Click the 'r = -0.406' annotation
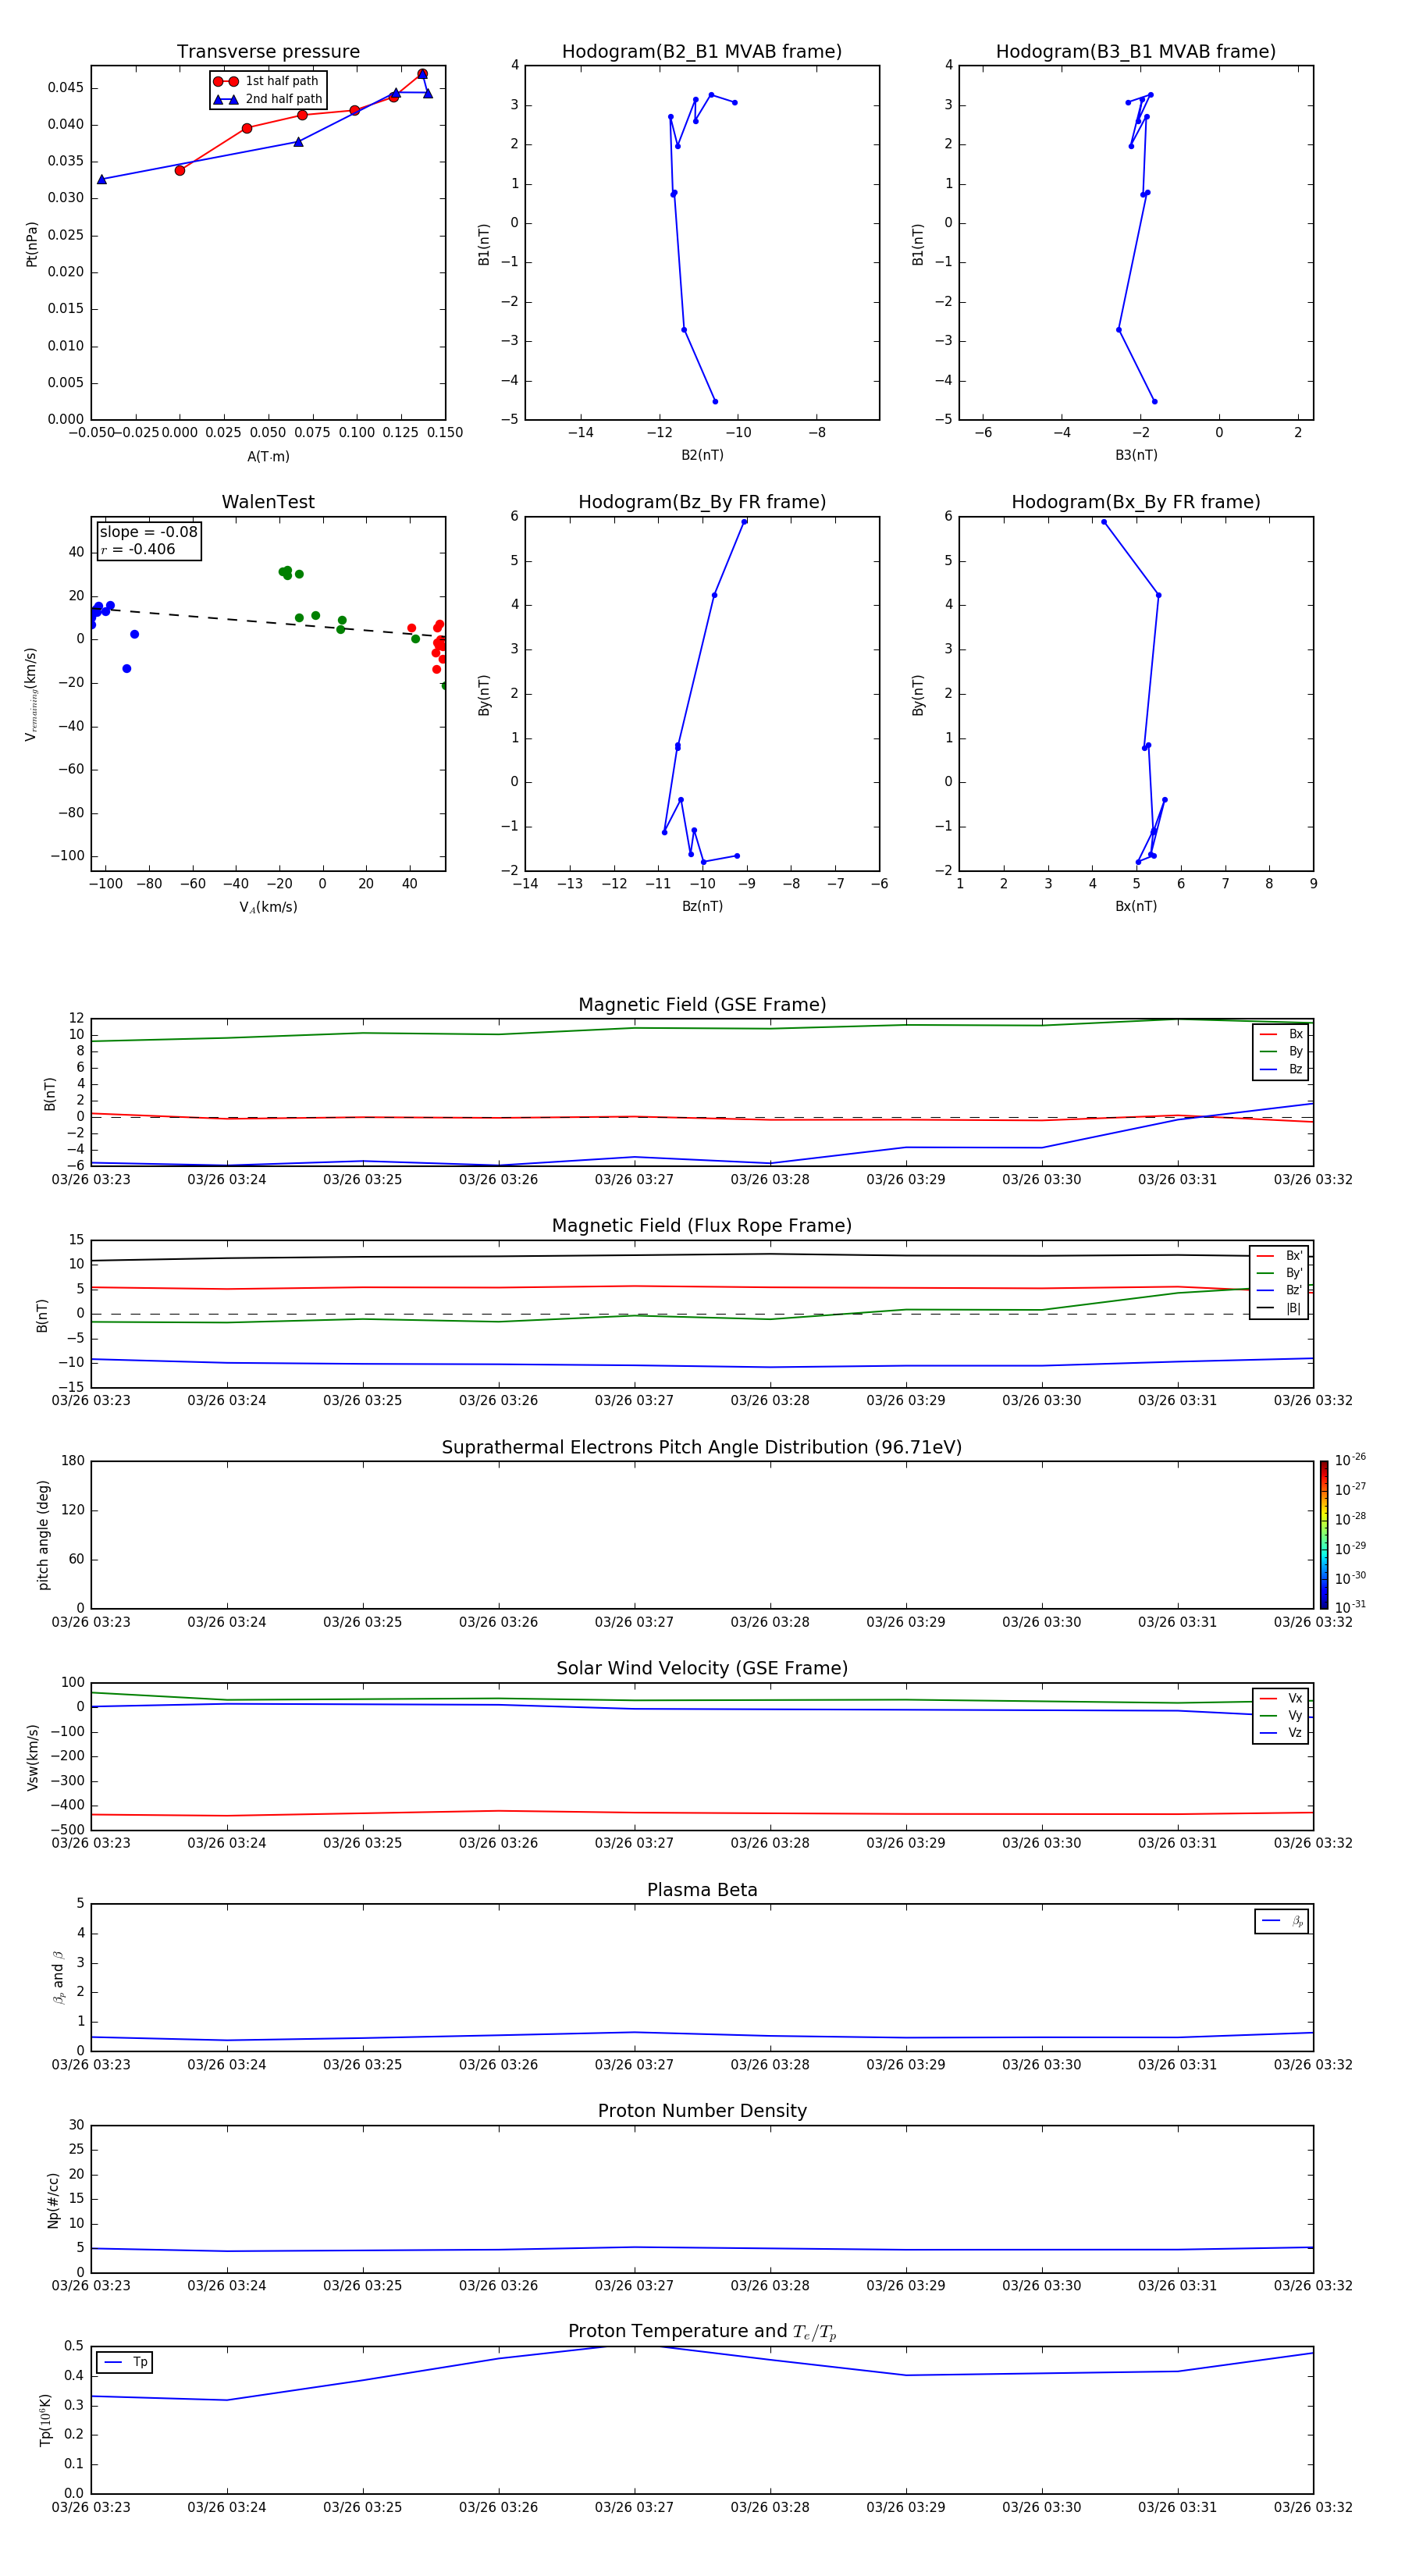 pyautogui.click(x=138, y=549)
